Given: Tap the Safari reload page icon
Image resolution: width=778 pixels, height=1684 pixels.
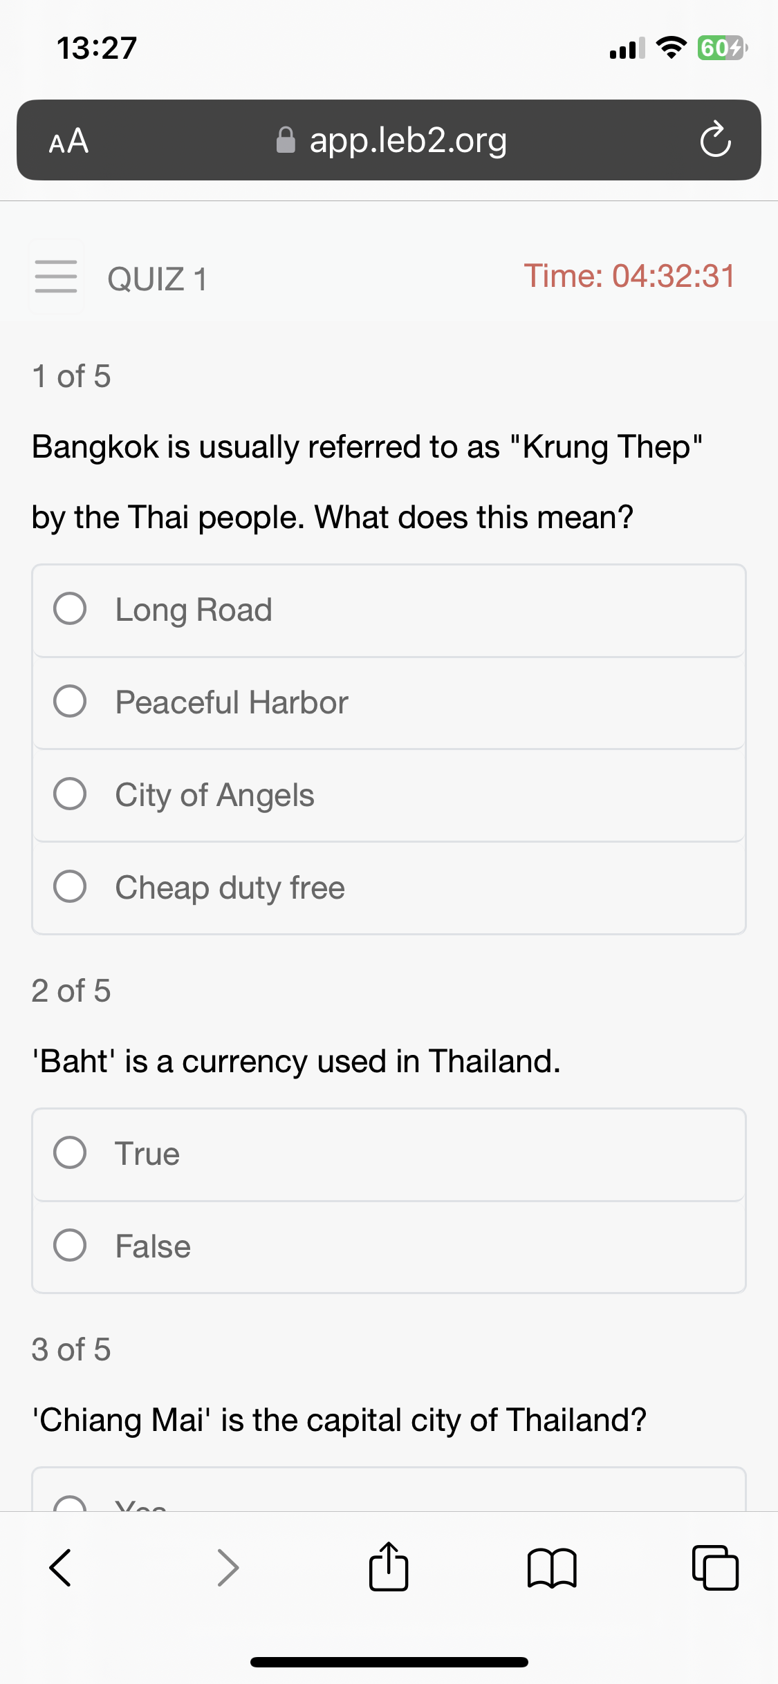Looking at the screenshot, I should [x=715, y=140].
